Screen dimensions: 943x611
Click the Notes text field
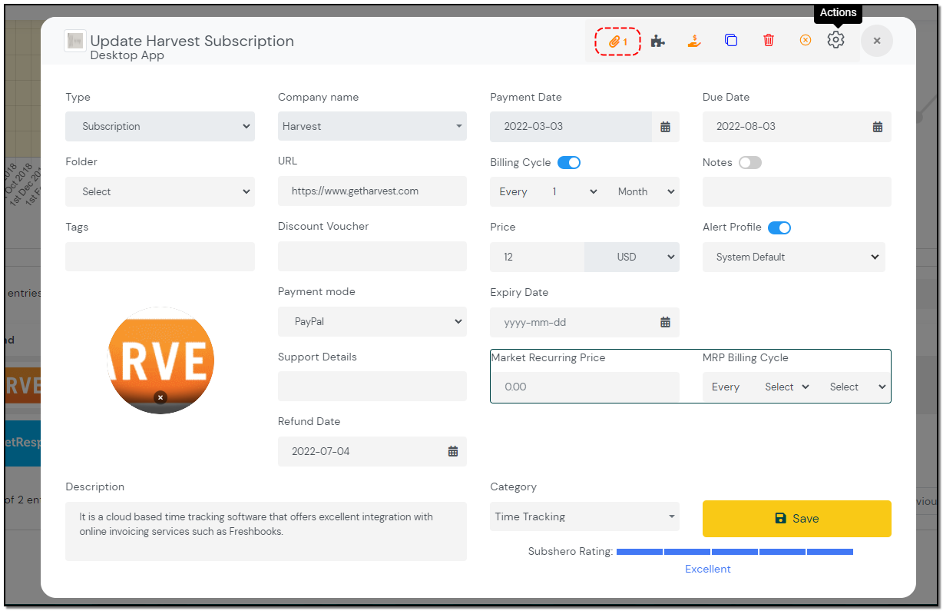tap(797, 192)
